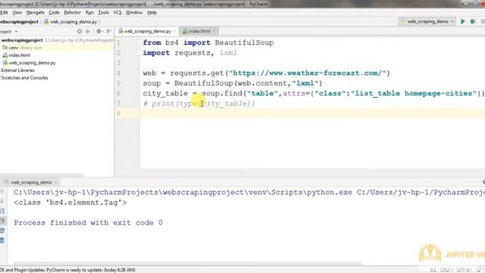Image resolution: width=485 pixels, height=273 pixels.
Task: Select the venv library root folder
Action: pyautogui.click(x=22, y=48)
